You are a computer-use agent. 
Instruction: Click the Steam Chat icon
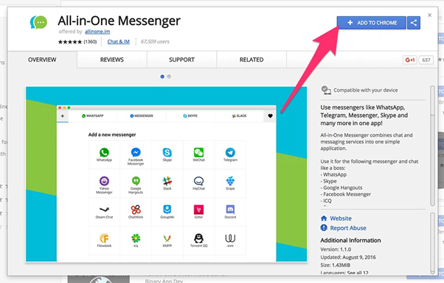click(x=104, y=209)
